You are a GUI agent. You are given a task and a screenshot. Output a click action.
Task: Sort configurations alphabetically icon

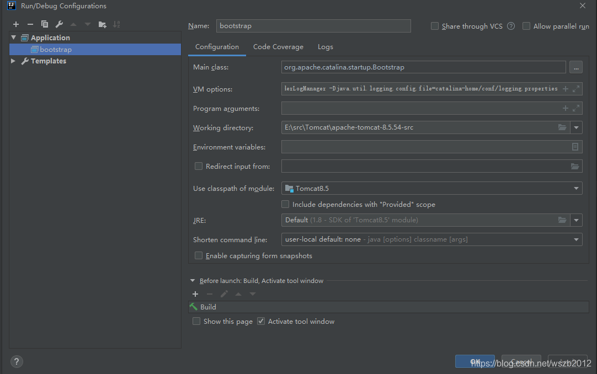tap(116, 24)
